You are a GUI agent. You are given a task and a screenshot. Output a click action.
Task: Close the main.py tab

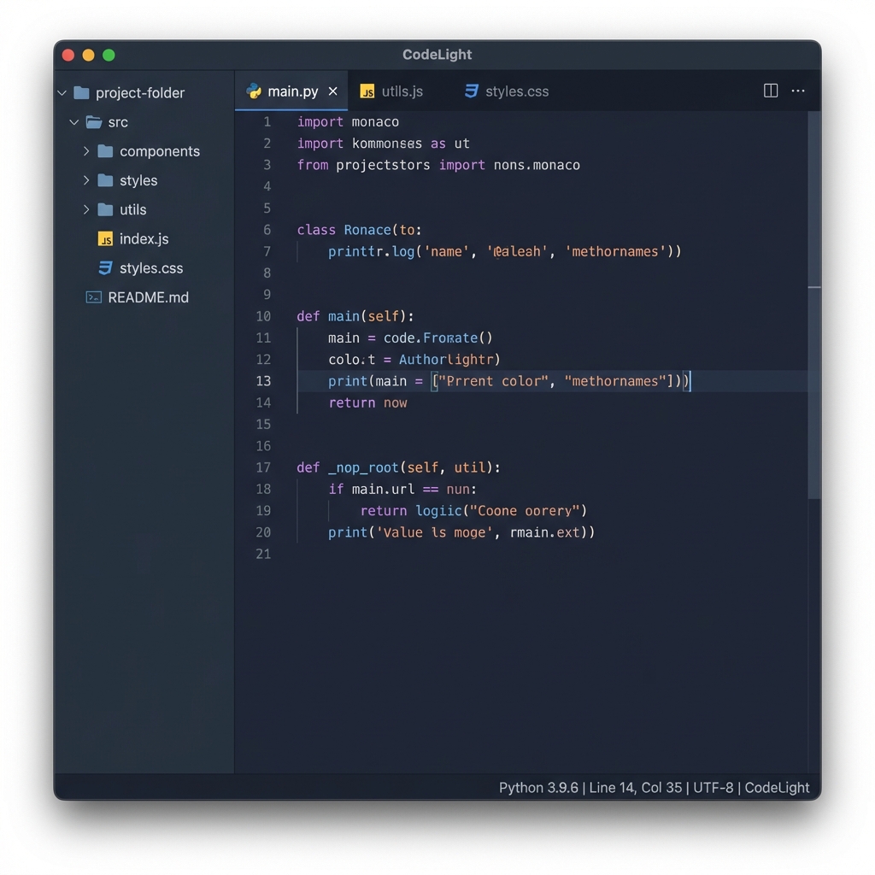[x=332, y=91]
